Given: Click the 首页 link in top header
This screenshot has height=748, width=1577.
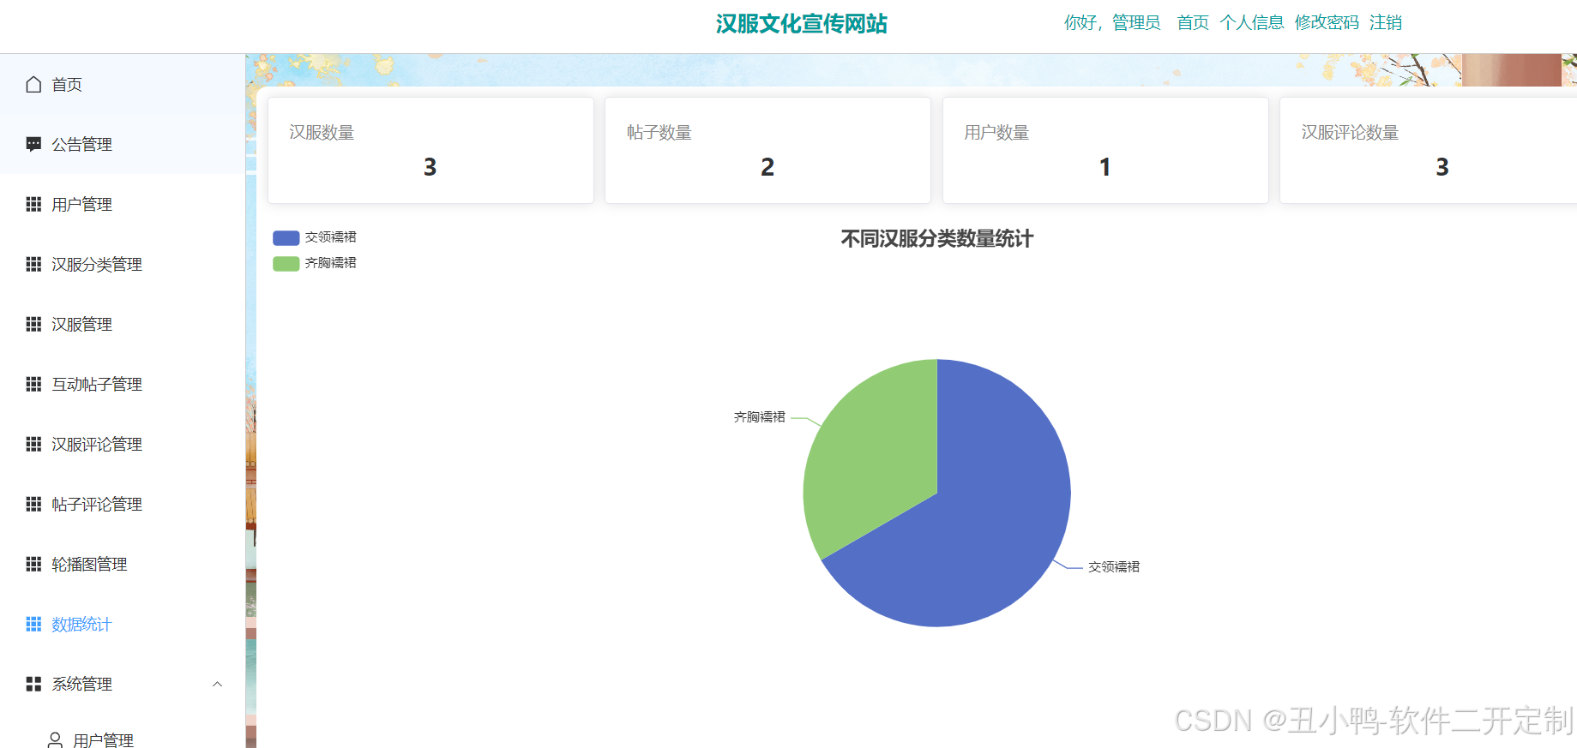Looking at the screenshot, I should tap(1193, 23).
